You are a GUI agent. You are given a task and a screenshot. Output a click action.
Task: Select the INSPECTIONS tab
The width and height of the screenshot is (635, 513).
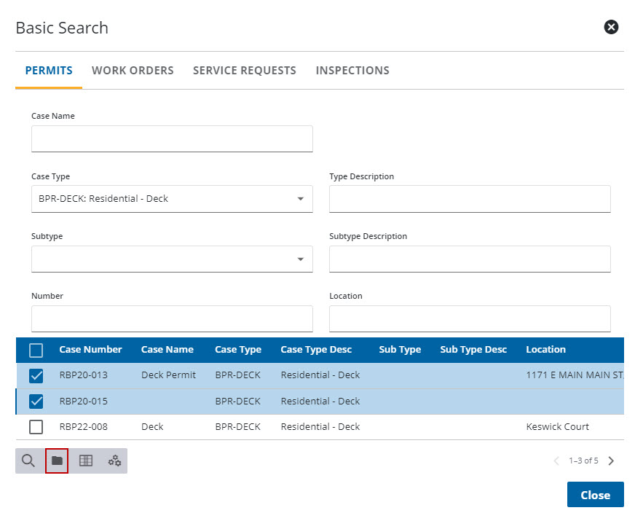[x=352, y=70]
